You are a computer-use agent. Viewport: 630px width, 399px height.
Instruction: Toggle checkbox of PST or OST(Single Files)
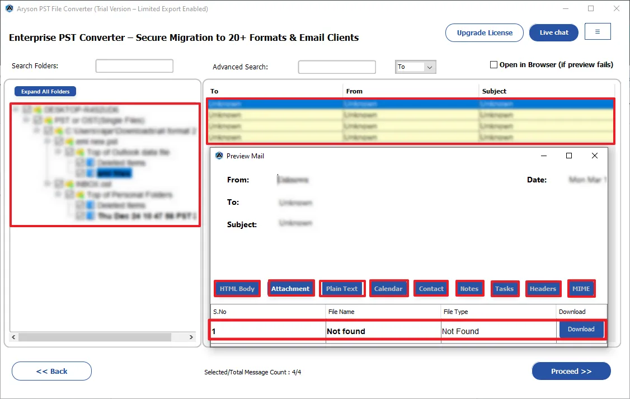[38, 120]
